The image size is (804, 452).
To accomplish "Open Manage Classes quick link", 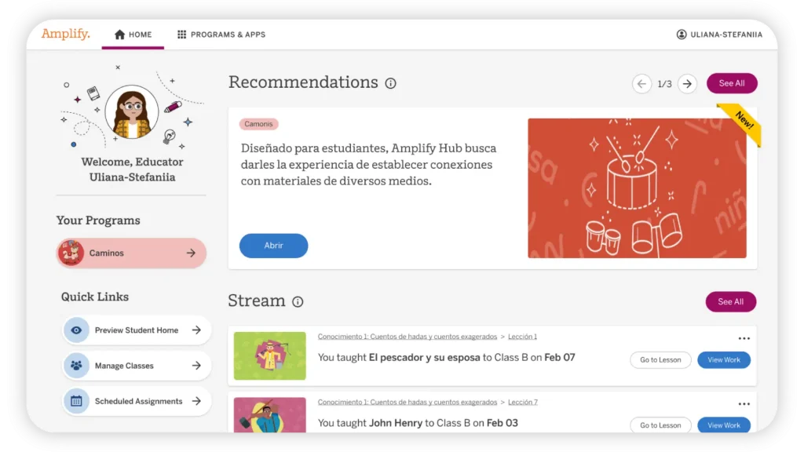I will click(137, 366).
